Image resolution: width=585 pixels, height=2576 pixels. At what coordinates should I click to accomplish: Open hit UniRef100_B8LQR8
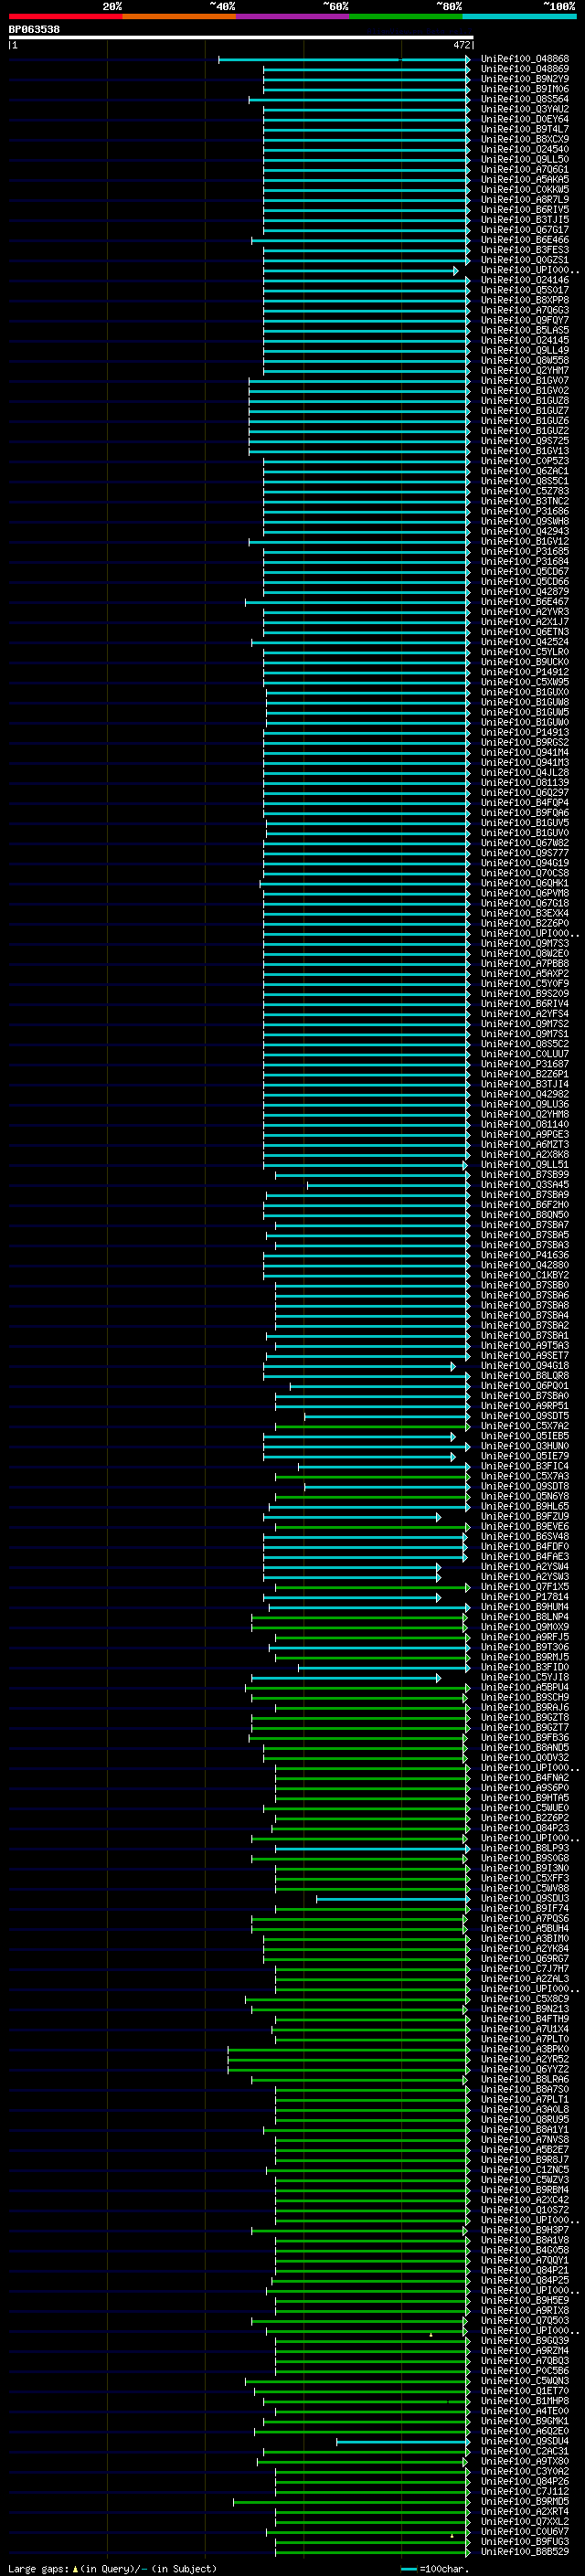pos(524,1375)
